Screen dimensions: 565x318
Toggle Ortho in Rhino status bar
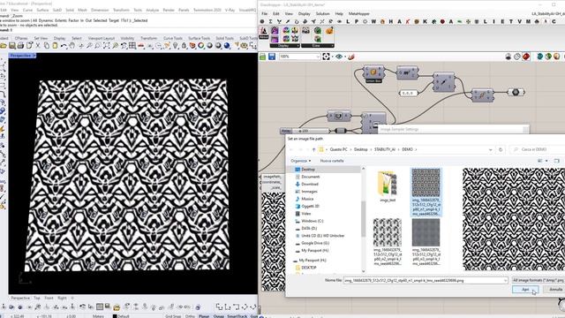pos(190,316)
